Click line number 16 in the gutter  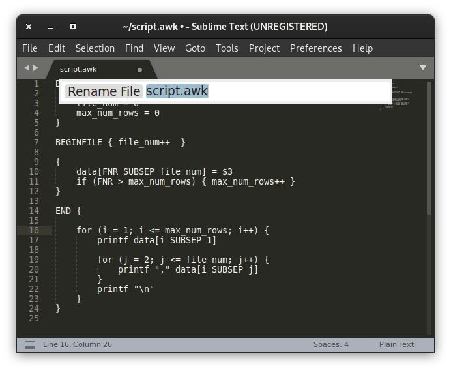tap(34, 230)
